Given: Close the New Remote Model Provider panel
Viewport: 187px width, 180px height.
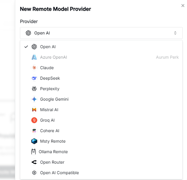Looking at the screenshot, I should tap(183, 6).
